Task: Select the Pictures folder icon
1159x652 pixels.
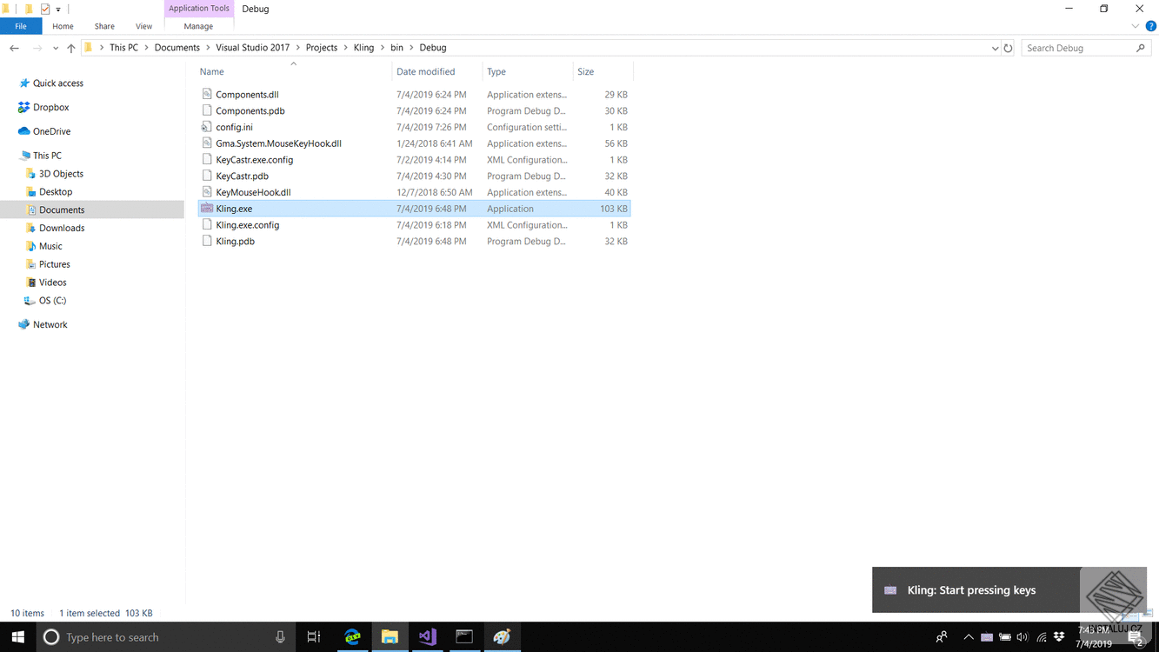Action: 31,264
